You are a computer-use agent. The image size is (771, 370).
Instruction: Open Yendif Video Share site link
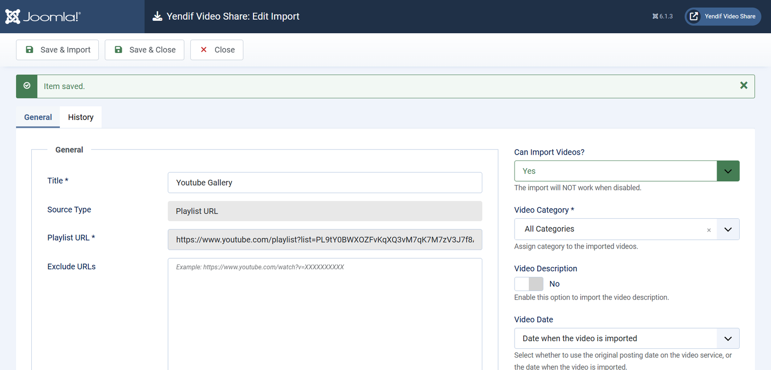pyautogui.click(x=723, y=16)
